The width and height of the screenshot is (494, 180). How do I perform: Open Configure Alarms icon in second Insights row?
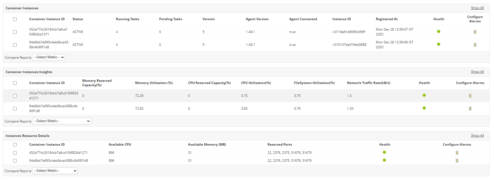(x=470, y=108)
